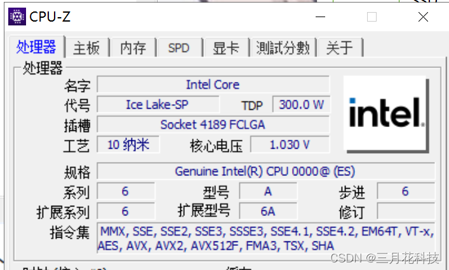Image resolution: width=449 pixels, height=270 pixels.
Task: Click the Socket 4189 FCLGA field
Action: (213, 125)
